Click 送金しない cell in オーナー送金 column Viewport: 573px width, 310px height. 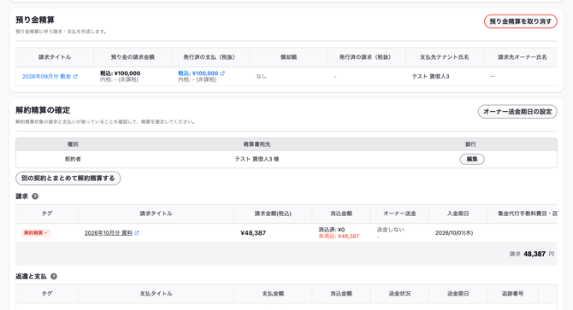click(x=391, y=230)
